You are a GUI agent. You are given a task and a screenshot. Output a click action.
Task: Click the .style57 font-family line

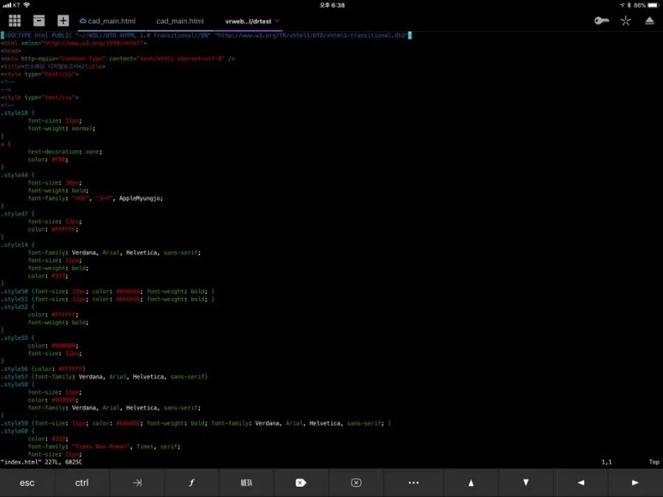[104, 376]
